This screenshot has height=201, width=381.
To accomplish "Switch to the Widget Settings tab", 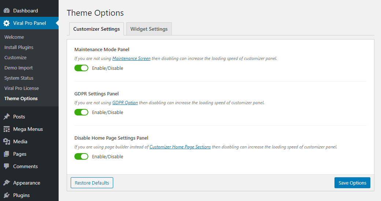I will tap(149, 29).
